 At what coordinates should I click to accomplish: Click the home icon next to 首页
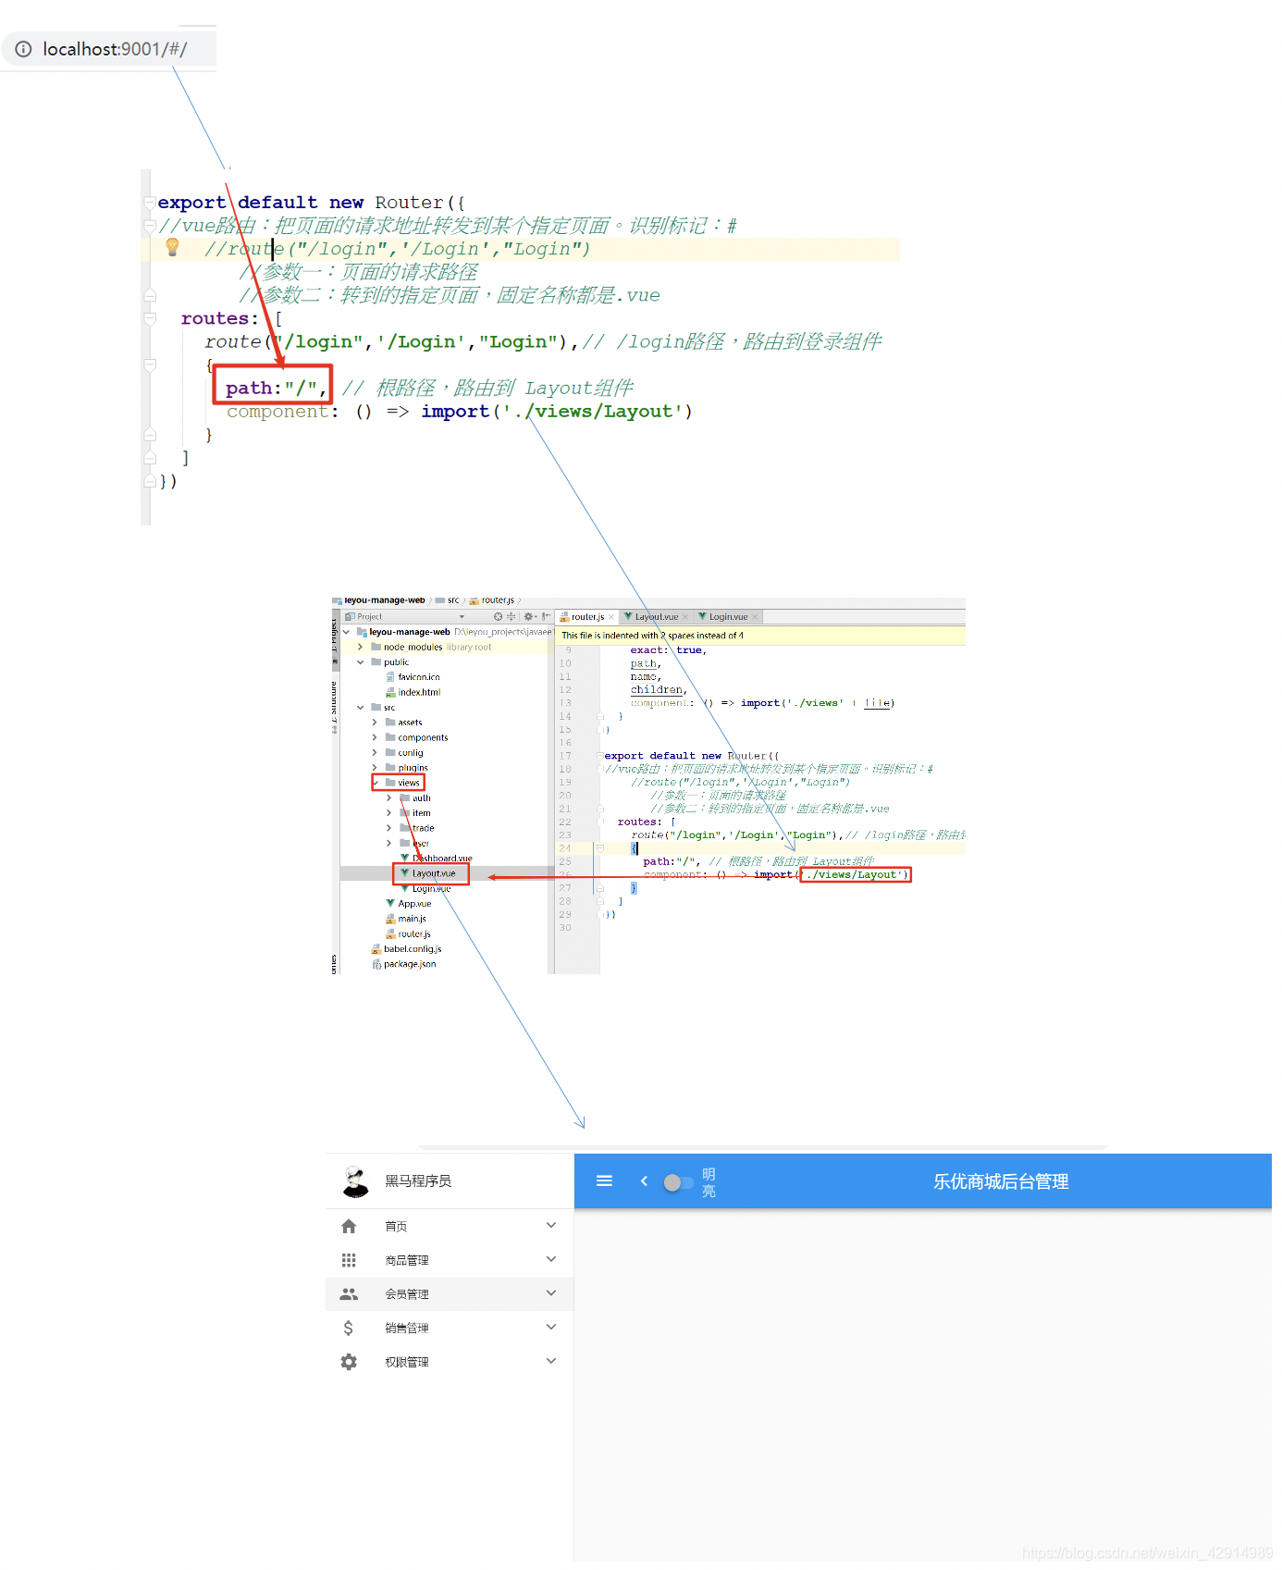pos(349,1226)
